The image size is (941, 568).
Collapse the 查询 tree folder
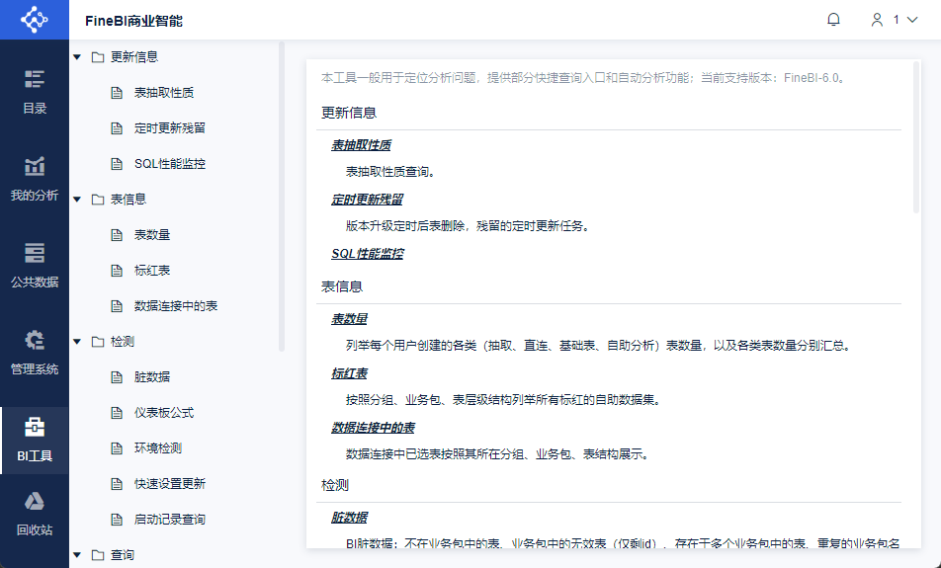[x=77, y=555]
